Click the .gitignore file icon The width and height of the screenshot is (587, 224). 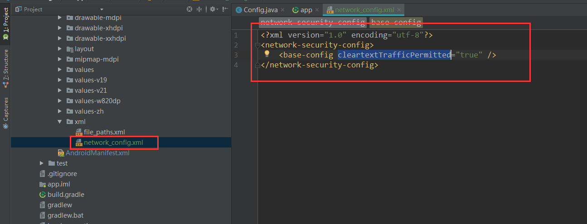click(x=43, y=174)
